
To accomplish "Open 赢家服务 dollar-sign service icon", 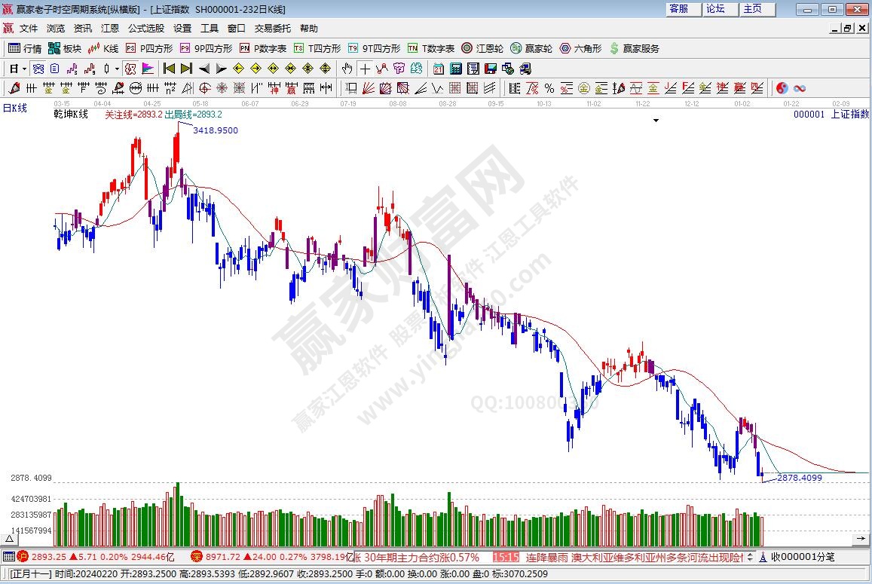I will tap(634, 48).
